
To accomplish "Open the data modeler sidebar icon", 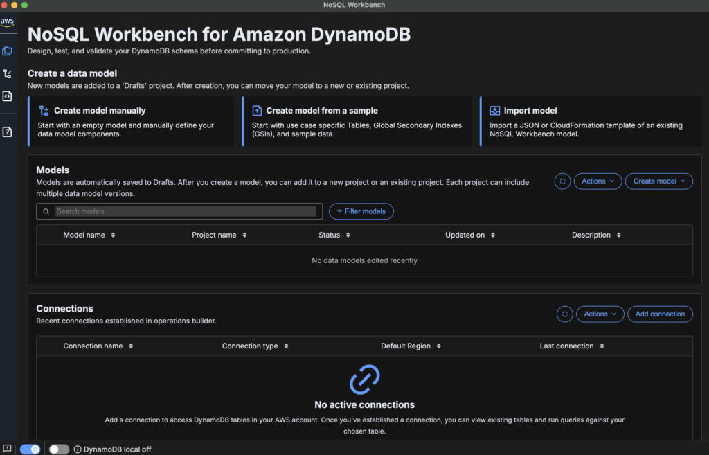I will [8, 73].
